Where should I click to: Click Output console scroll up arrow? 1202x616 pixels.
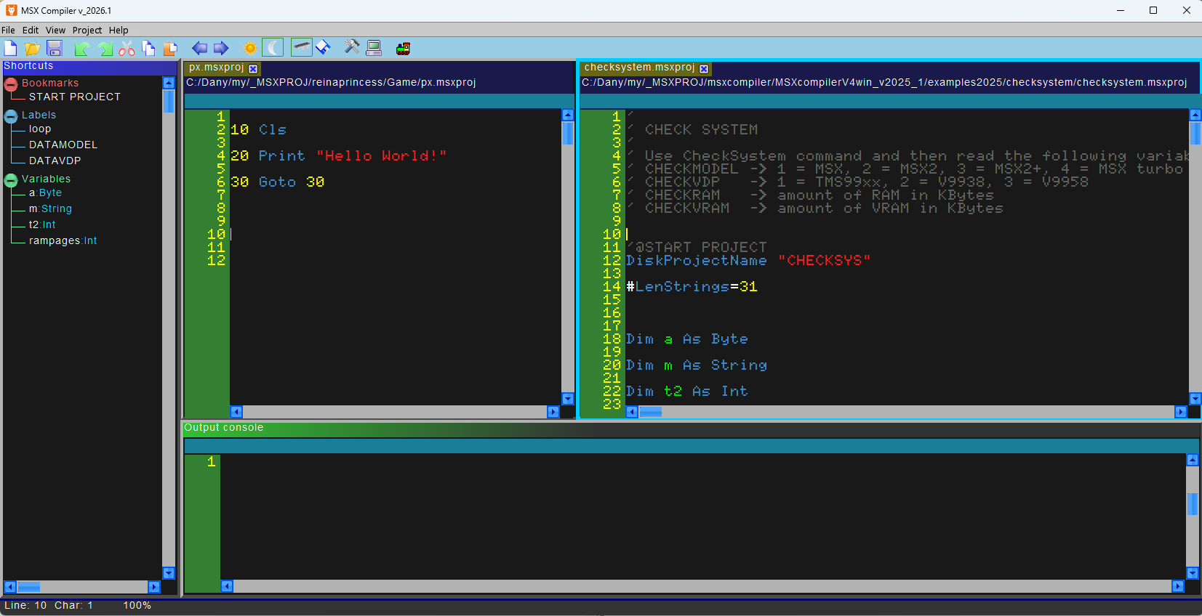(x=1193, y=460)
